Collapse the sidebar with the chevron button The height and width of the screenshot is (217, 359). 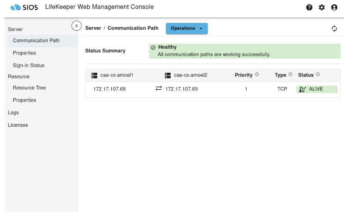tap(76, 26)
